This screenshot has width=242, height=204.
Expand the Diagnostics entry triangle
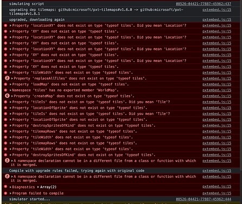(10, 187)
